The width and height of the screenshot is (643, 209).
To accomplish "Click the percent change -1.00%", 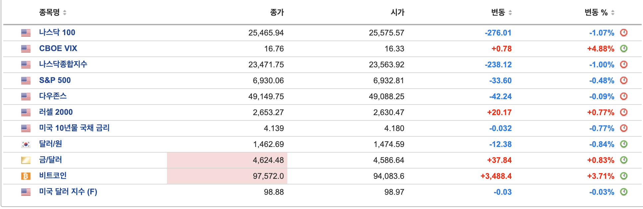I will pyautogui.click(x=602, y=65).
